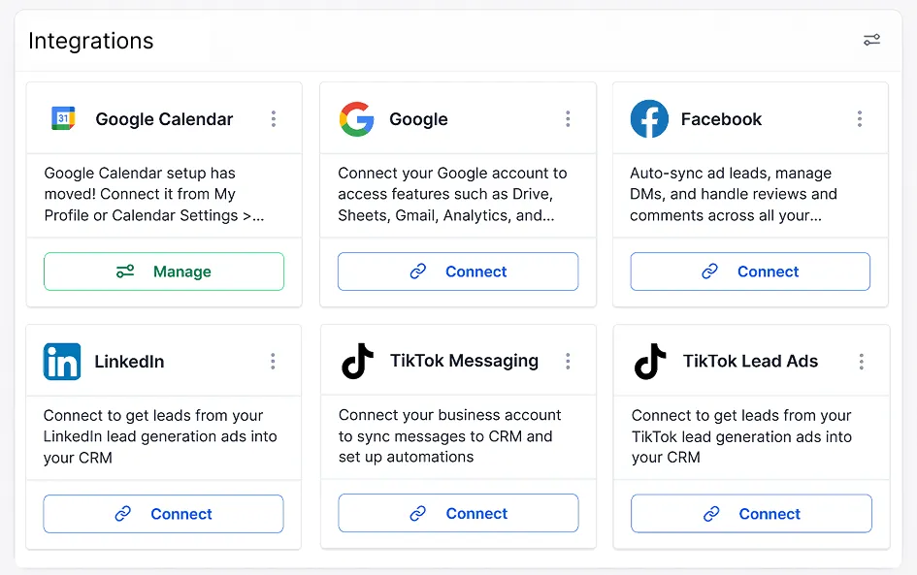The image size is (917, 575).
Task: Connect the LinkedIn integration
Action: (x=163, y=514)
